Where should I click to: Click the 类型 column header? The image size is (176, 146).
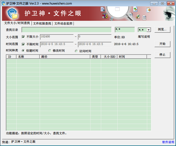click(x=96, y=57)
